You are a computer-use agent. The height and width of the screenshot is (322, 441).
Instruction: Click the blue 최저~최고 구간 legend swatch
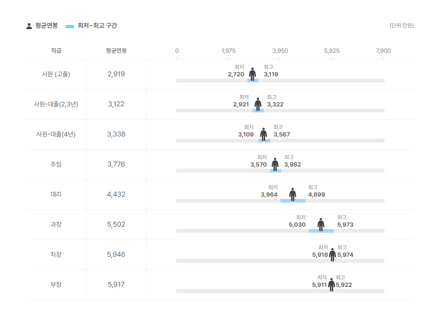click(70, 26)
